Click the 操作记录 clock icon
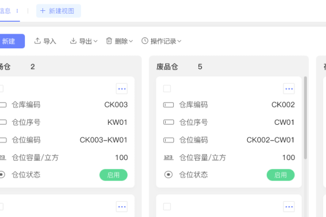 click(145, 41)
